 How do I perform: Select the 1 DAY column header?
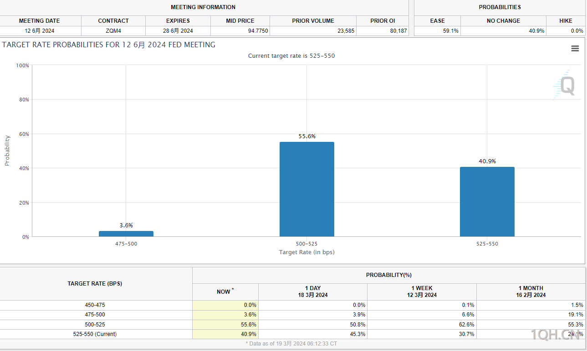pos(312,291)
